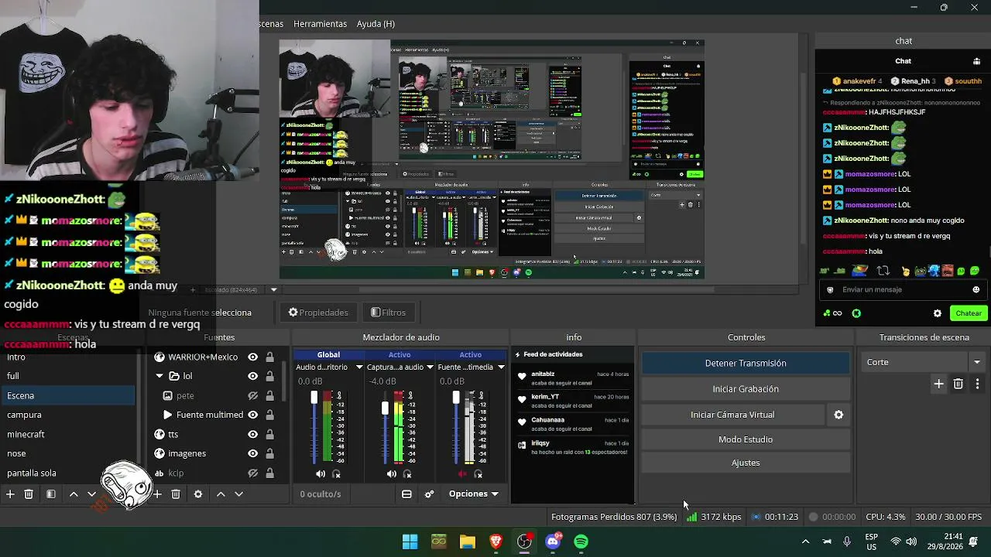The image size is (991, 557).
Task: Move the selected source up
Action: tap(221, 494)
